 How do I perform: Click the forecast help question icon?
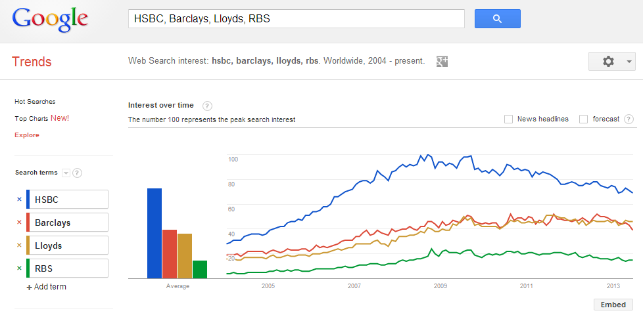[629, 119]
